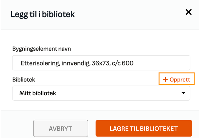Viewport: 199px width, 138px height.
Task: Expand library list showing Mitt bibliotek
Action: 101,93
